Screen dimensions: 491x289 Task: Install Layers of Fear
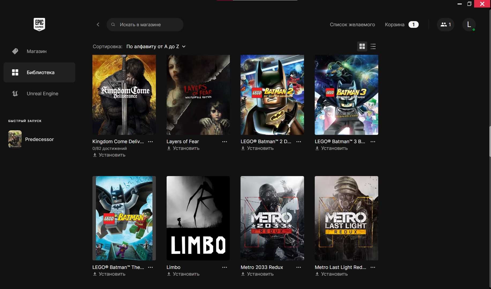(x=183, y=148)
